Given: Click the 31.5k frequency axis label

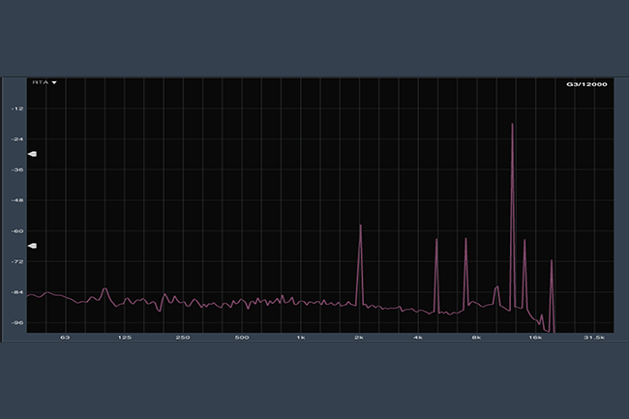Looking at the screenshot, I should [594, 338].
